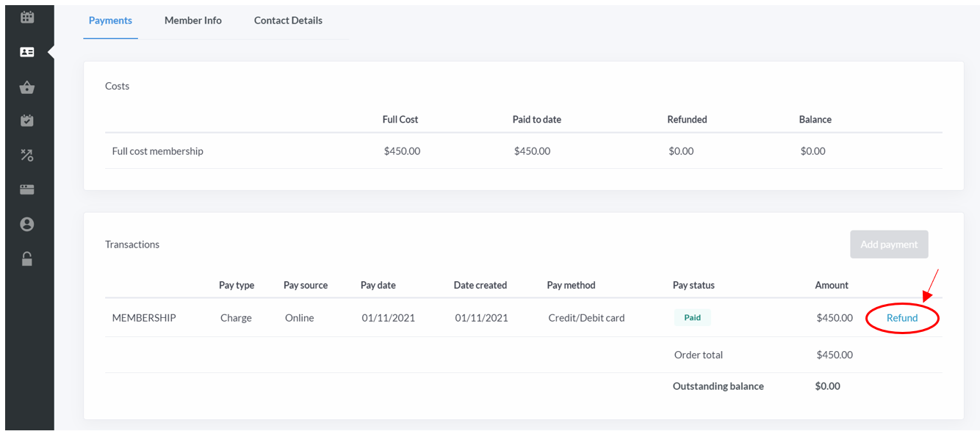Select the member ID card sidebar icon

pyautogui.click(x=27, y=52)
